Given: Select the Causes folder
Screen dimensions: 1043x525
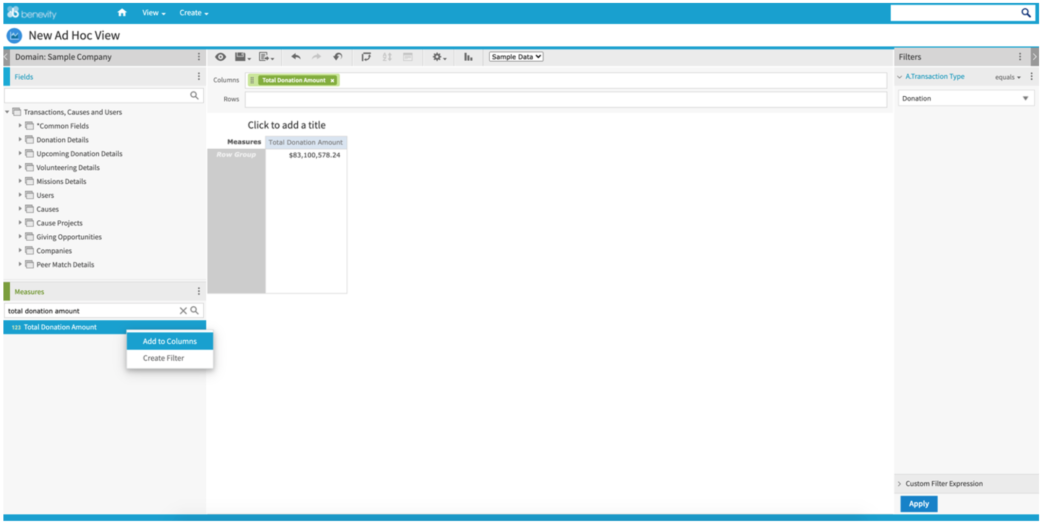Looking at the screenshot, I should pos(48,209).
